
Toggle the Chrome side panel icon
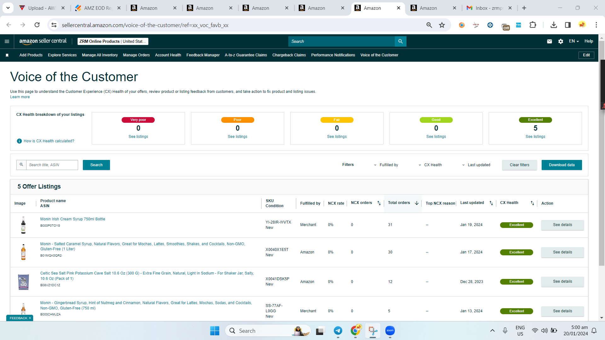tap(568, 25)
